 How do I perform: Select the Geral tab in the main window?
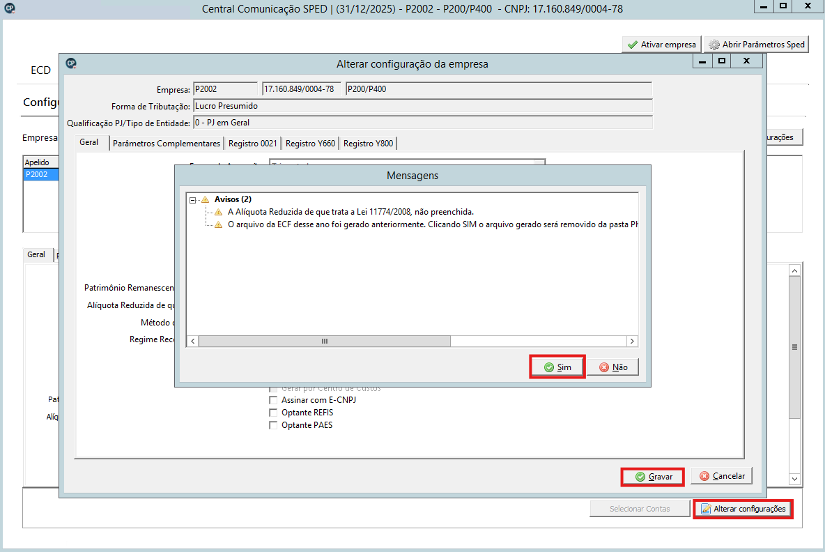(36, 254)
